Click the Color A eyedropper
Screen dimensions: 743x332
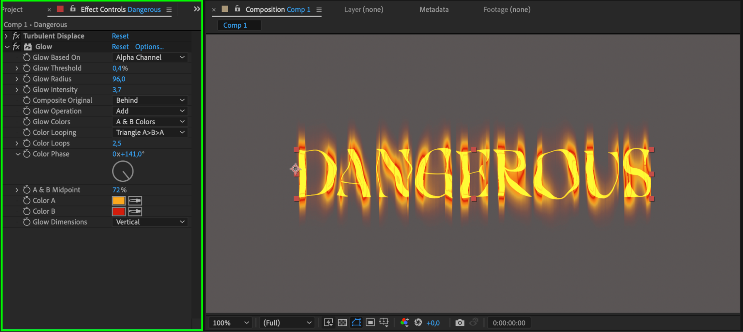pyautogui.click(x=135, y=201)
